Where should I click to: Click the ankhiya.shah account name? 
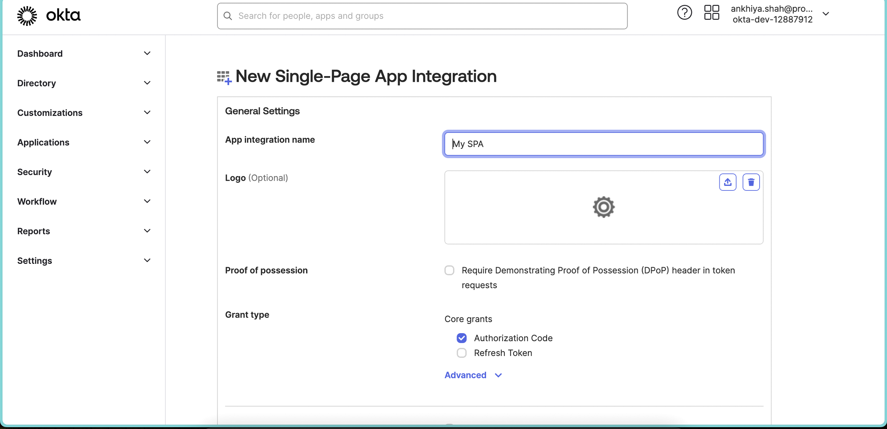point(771,9)
